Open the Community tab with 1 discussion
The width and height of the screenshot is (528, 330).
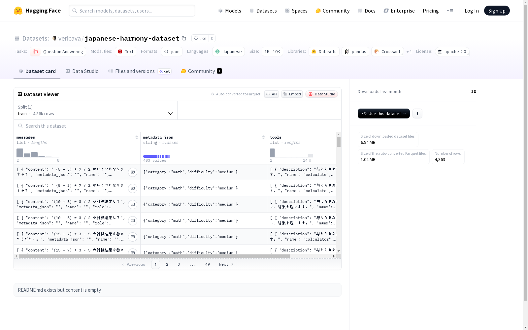pos(201,71)
